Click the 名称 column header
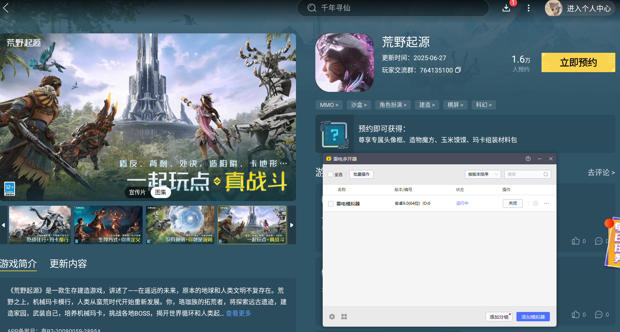Viewport: 620px width, 332px height. [342, 190]
